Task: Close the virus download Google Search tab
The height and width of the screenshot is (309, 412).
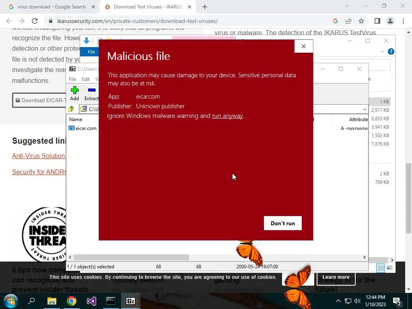Action: 93,7
